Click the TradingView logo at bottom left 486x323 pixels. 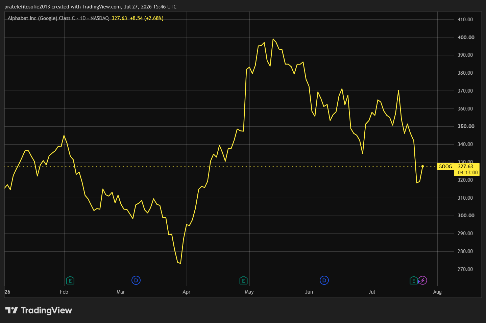pyautogui.click(x=39, y=310)
